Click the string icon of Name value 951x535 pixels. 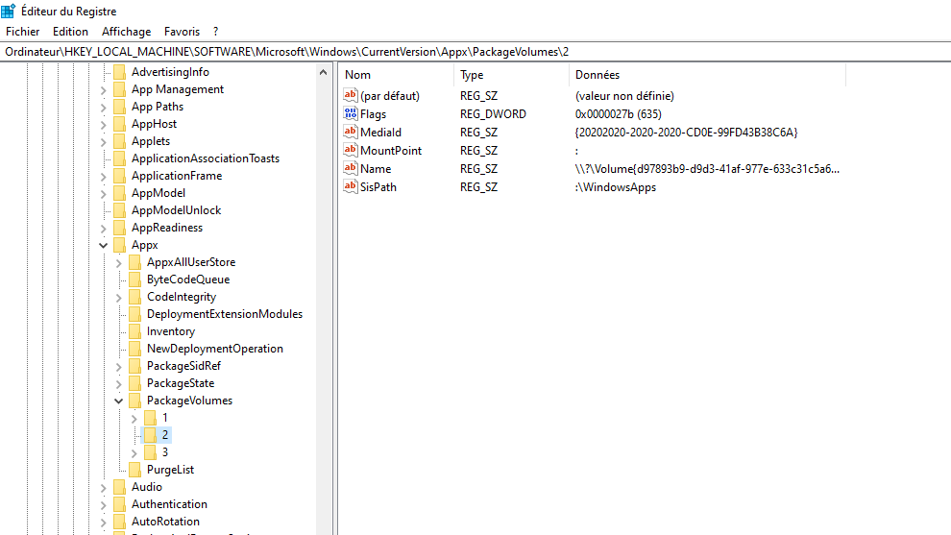click(x=350, y=168)
